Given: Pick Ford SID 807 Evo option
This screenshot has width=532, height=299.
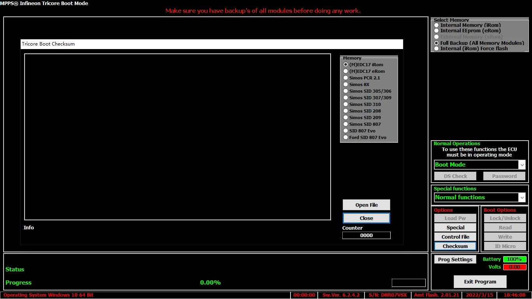Looking at the screenshot, I should [x=346, y=137].
